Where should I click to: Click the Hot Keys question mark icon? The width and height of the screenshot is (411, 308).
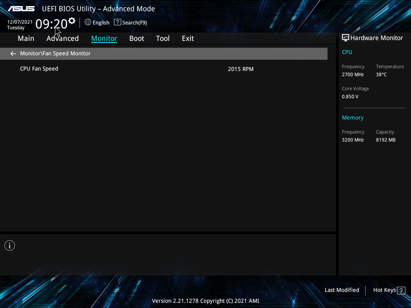(x=401, y=290)
